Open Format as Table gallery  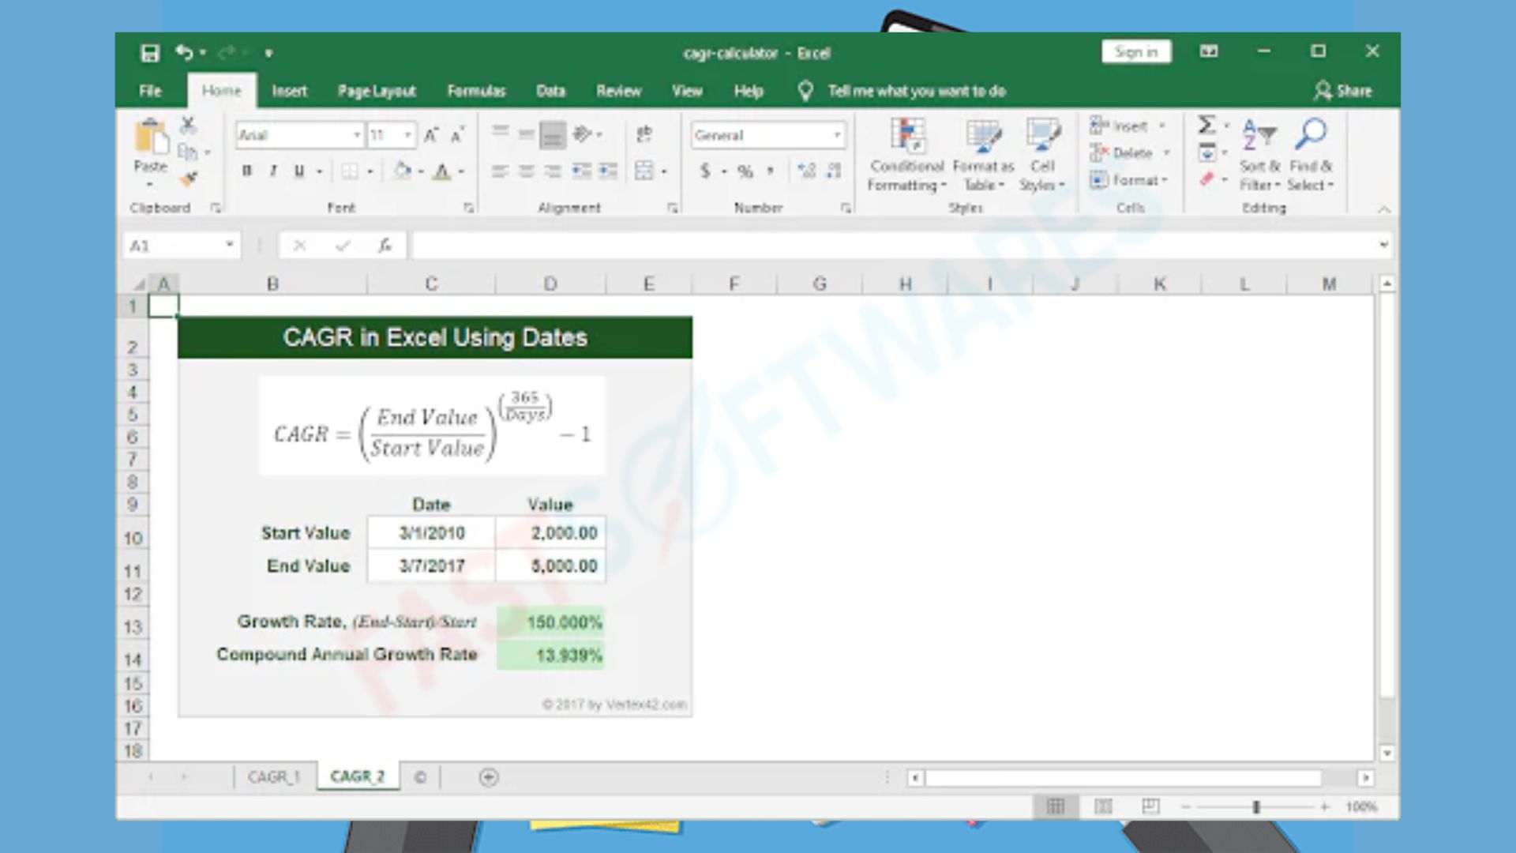983,155
